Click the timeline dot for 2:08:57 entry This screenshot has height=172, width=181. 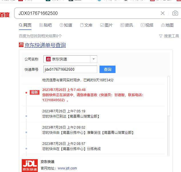click(x=26, y=149)
